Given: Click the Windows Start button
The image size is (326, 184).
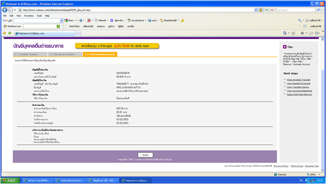Looking at the screenshot, I should pos(10,180).
